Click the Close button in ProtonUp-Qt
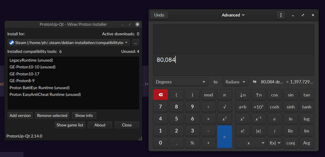 click(x=127, y=125)
